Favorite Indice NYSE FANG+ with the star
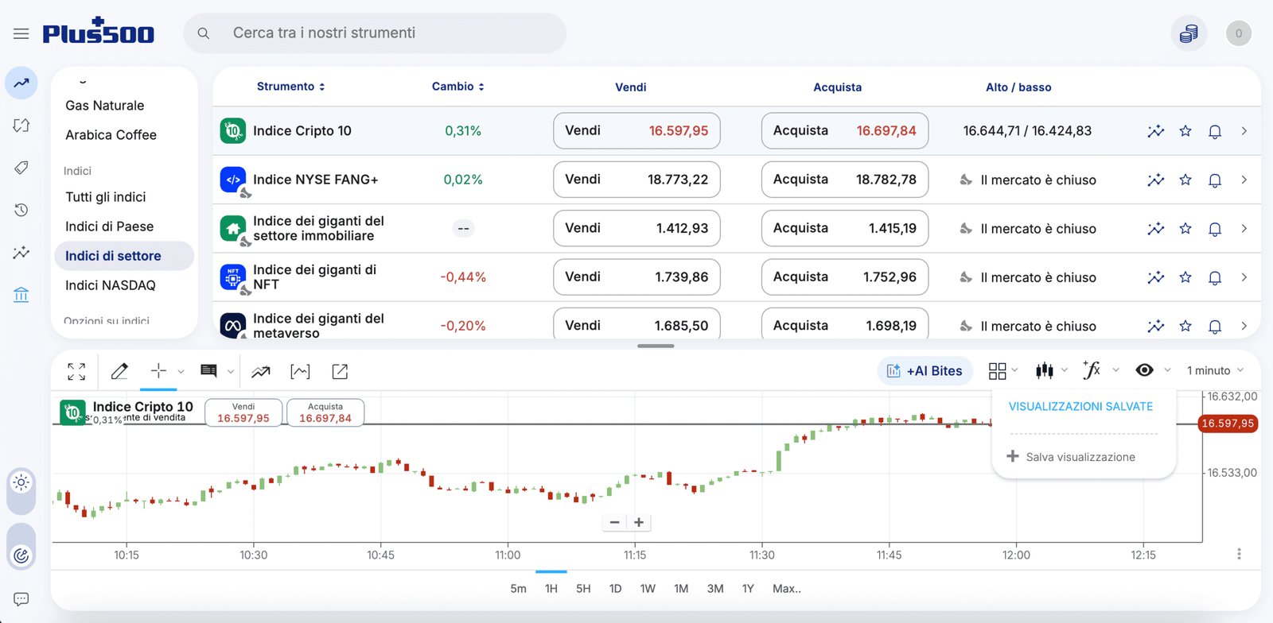Screen dimensions: 1273x623 (1185, 180)
